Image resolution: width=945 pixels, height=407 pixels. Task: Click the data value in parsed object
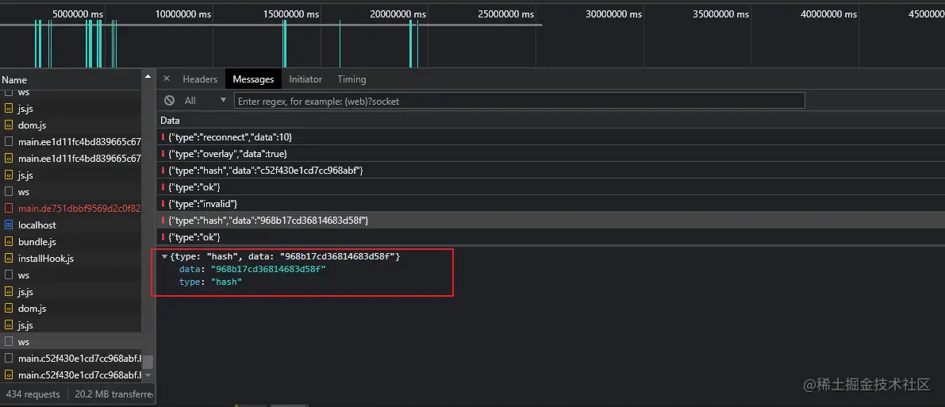(x=267, y=269)
